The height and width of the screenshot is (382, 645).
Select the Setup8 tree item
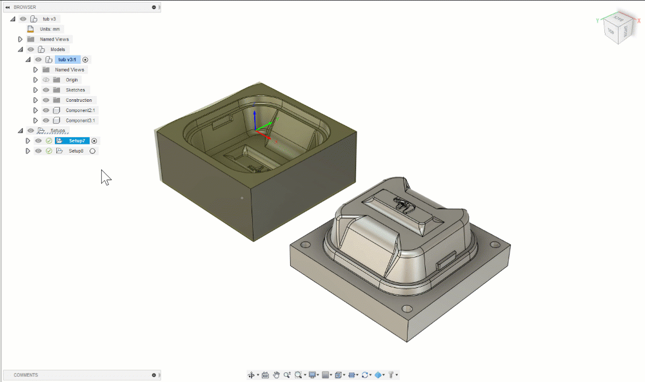[x=76, y=151]
